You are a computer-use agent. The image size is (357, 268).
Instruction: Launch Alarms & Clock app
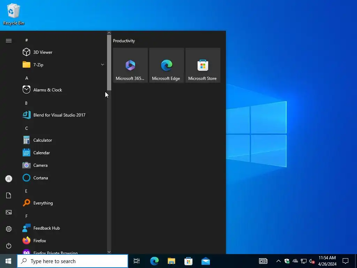tap(63, 90)
